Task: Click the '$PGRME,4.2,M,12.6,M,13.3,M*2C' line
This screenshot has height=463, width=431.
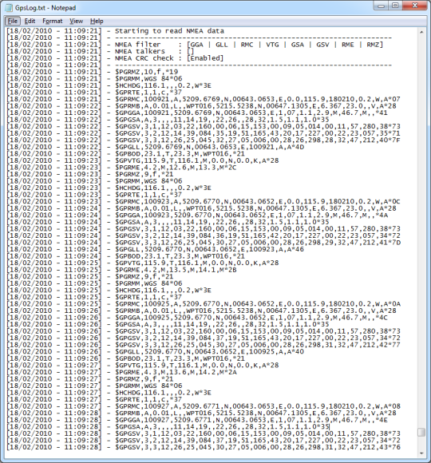Action: point(121,168)
